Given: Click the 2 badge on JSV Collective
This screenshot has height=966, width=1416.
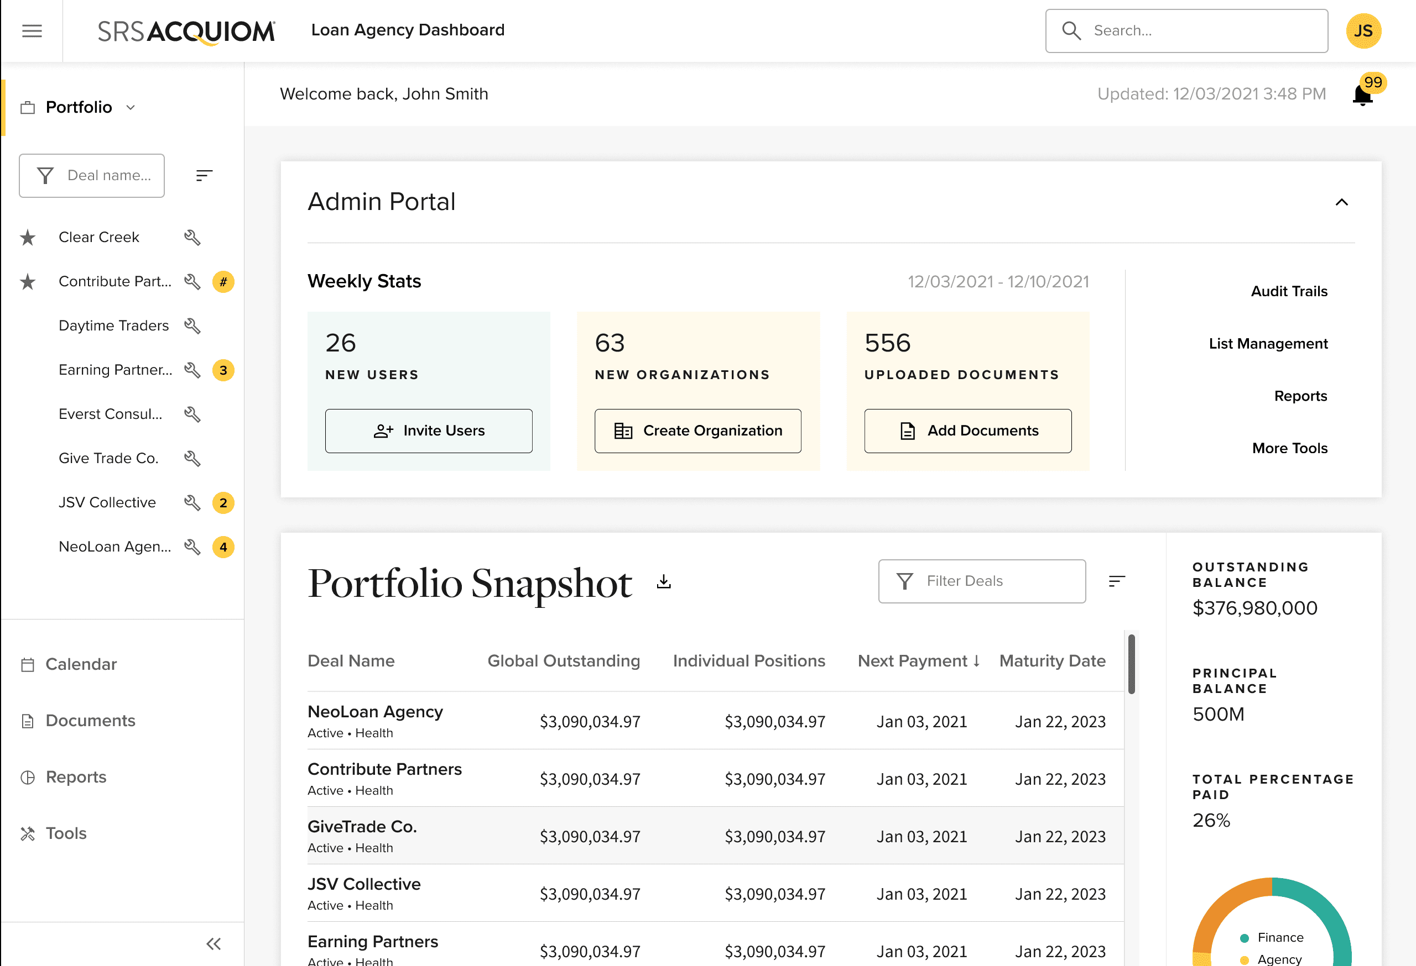Looking at the screenshot, I should tap(223, 503).
